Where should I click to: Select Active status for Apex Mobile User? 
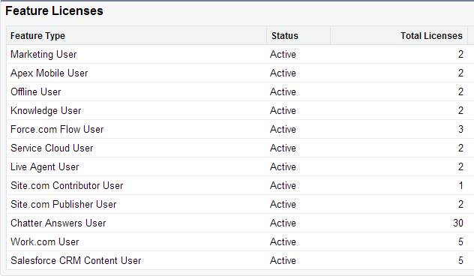click(x=283, y=73)
